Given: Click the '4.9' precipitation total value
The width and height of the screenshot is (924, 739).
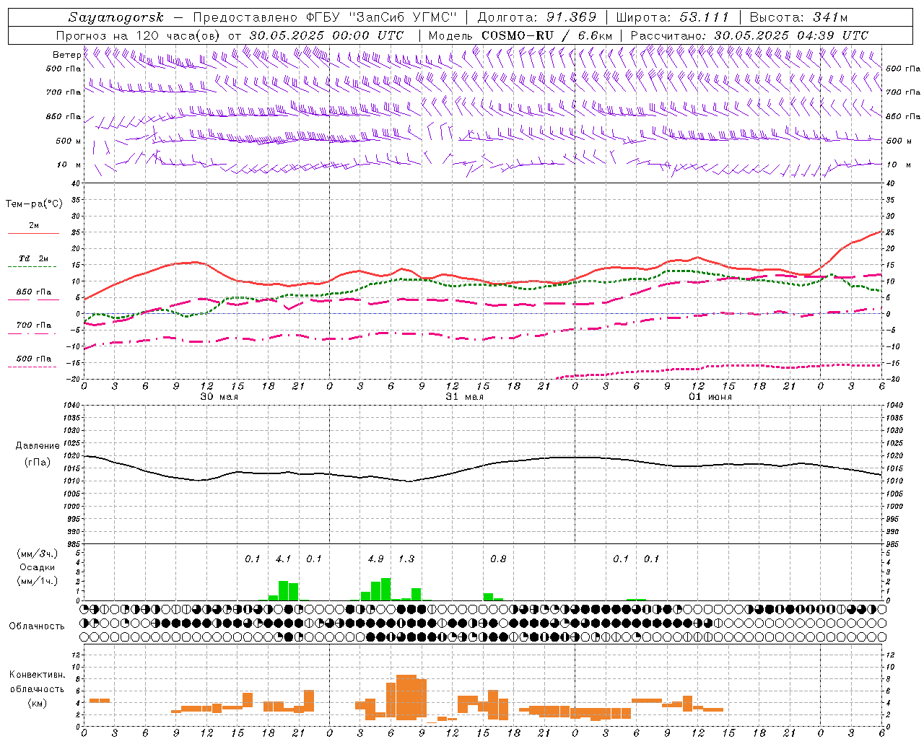Looking at the screenshot, I should 375,559.
